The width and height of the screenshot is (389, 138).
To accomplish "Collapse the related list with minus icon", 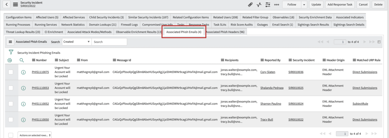I will pyautogui.click(x=379, y=42).
